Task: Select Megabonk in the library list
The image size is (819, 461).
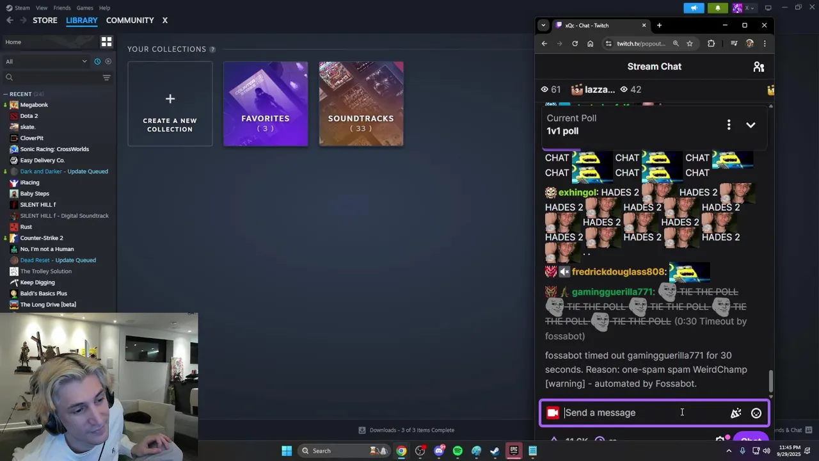Action: tap(34, 105)
